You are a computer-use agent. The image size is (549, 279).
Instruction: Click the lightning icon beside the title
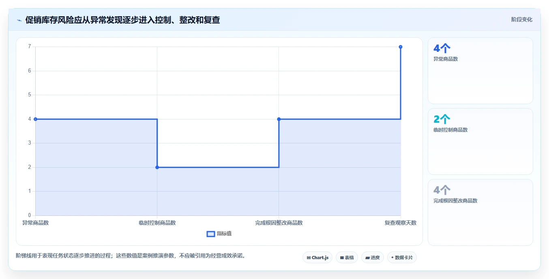click(19, 20)
